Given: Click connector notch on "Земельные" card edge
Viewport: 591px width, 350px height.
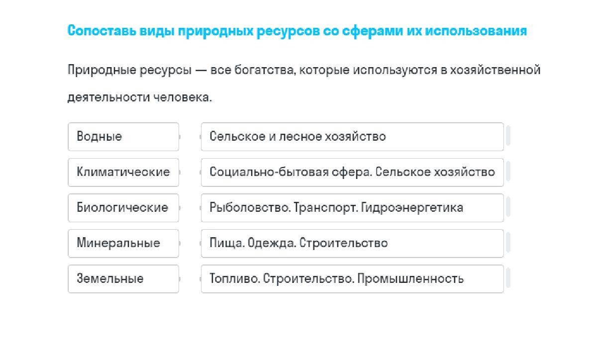Looking at the screenshot, I should [x=179, y=279].
